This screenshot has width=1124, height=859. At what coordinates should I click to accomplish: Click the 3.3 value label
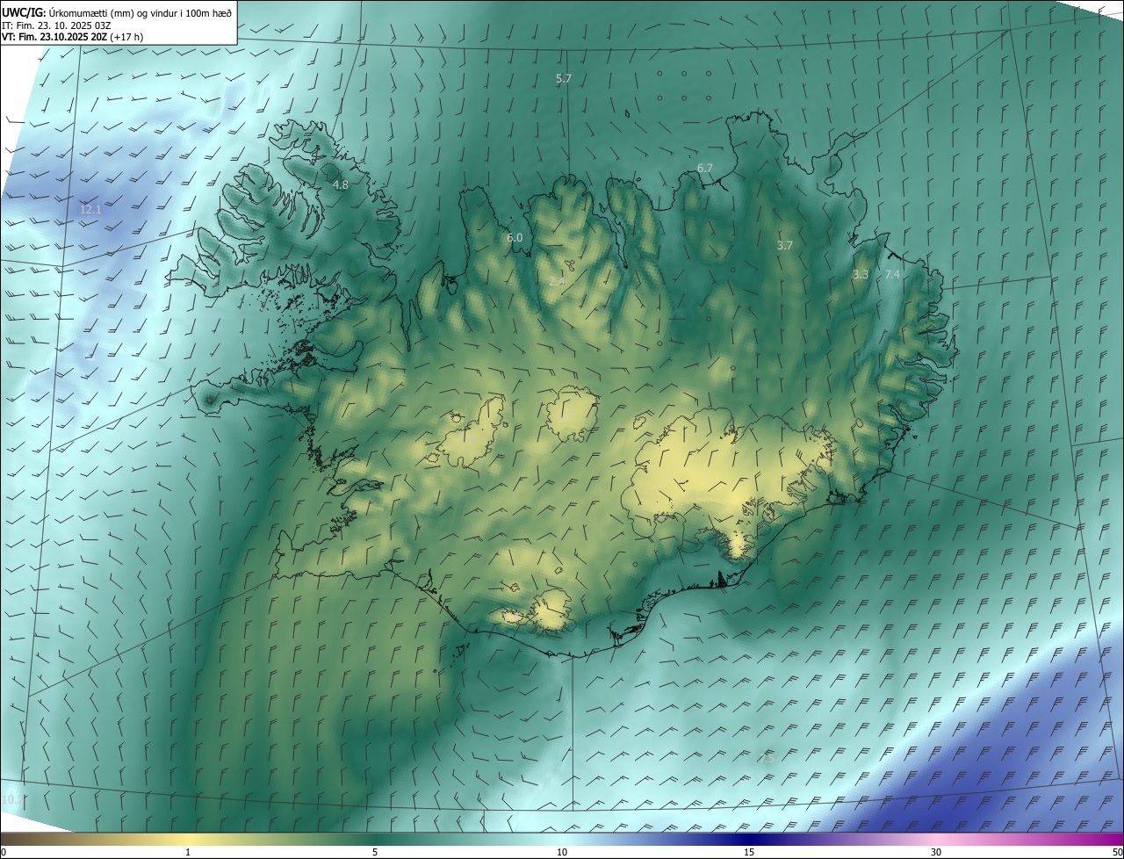pyautogui.click(x=861, y=275)
